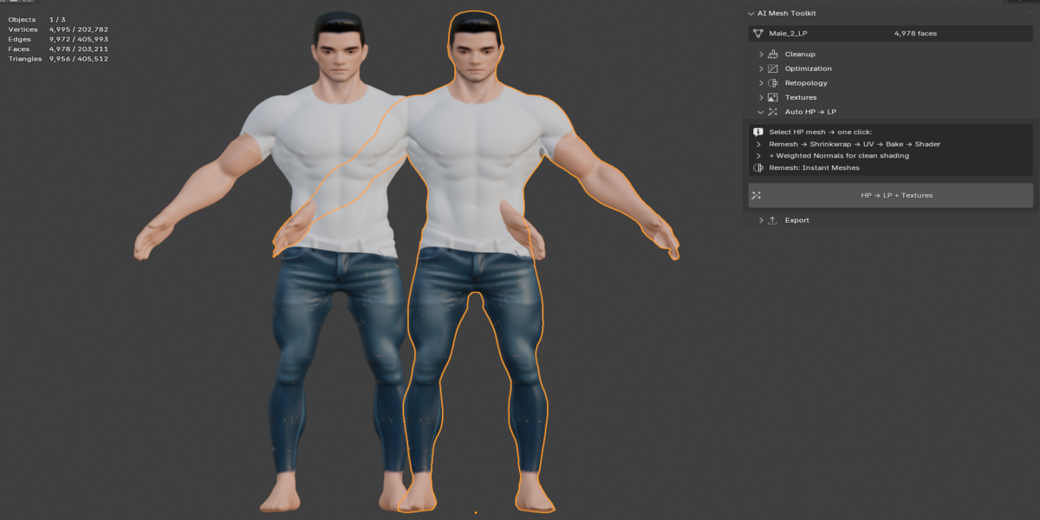
Task: Click the Retopology label
Action: click(x=806, y=83)
